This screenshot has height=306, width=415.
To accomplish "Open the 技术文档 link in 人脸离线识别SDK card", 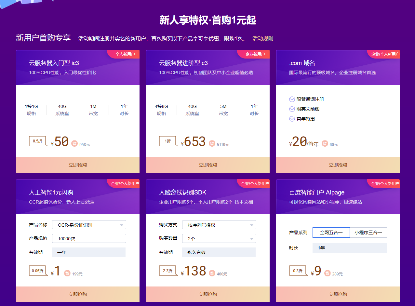I will 244,202.
